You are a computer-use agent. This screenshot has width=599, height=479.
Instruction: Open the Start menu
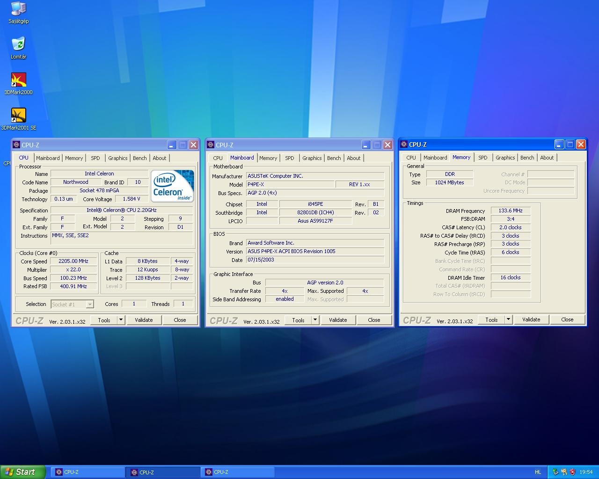tap(22, 472)
